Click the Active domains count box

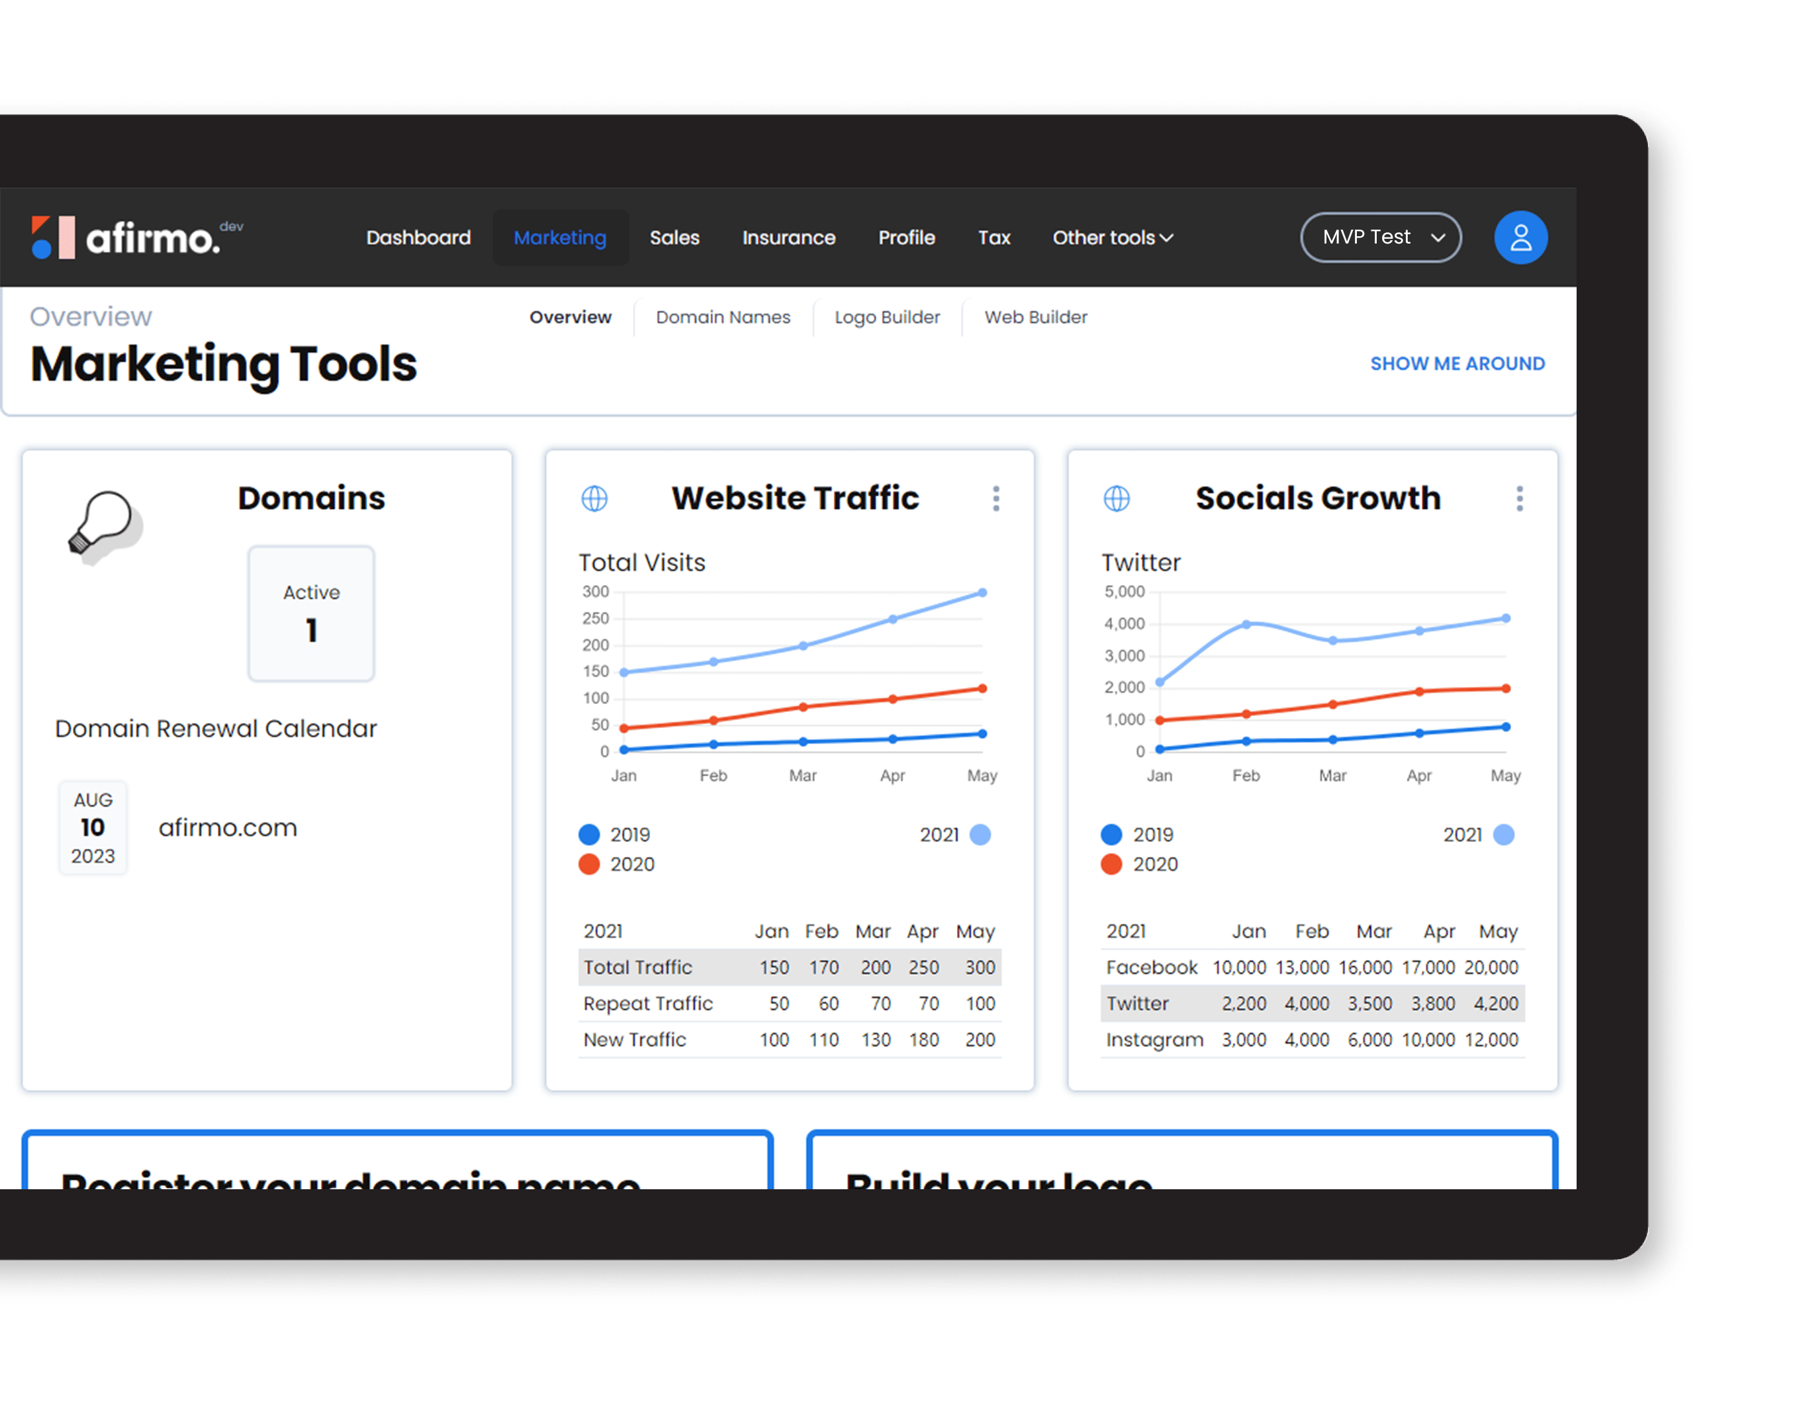(x=311, y=613)
